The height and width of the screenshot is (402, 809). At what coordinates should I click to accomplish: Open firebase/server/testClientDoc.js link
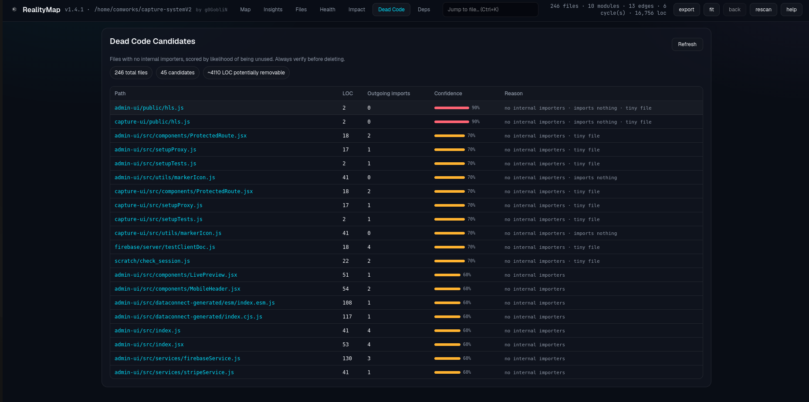[165, 247]
